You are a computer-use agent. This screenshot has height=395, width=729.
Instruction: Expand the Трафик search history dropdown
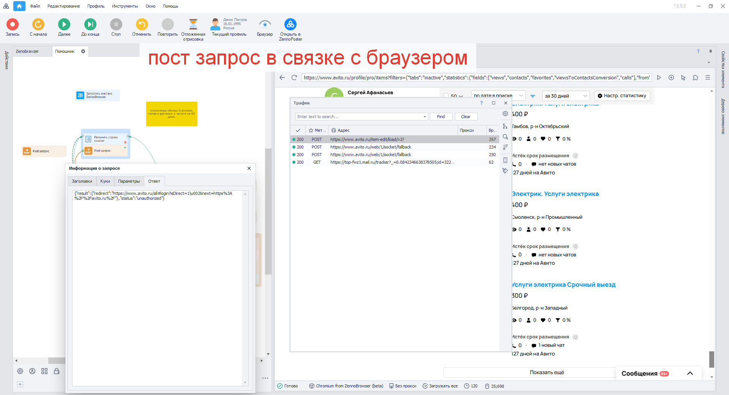point(425,117)
